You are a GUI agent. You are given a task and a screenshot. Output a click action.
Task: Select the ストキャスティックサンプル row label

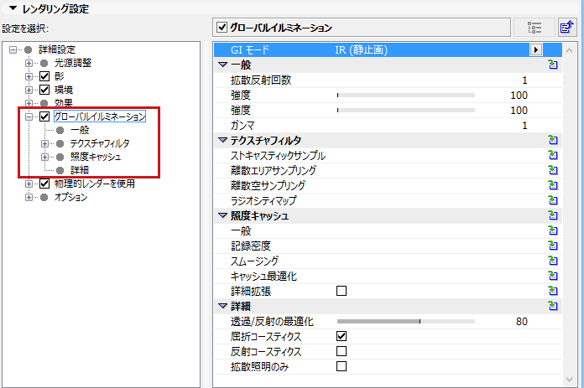[279, 155]
